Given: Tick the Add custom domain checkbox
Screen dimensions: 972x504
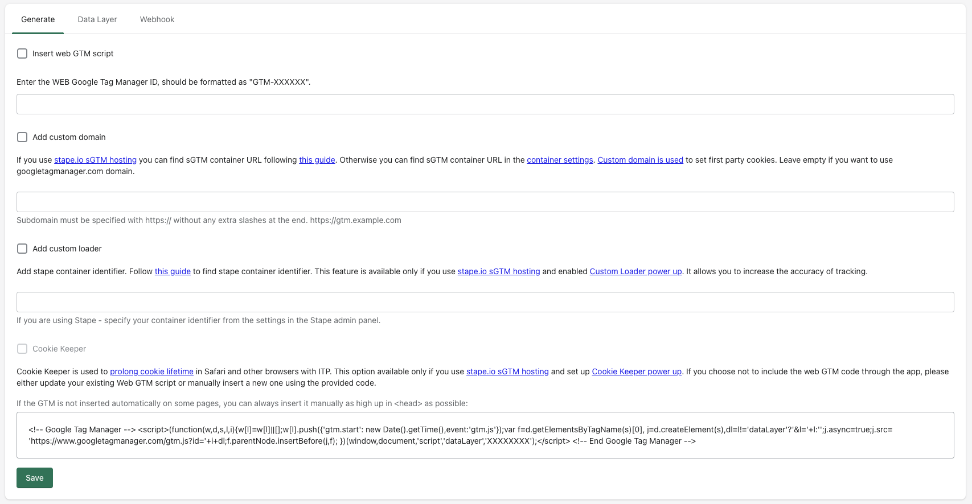Looking at the screenshot, I should point(22,137).
